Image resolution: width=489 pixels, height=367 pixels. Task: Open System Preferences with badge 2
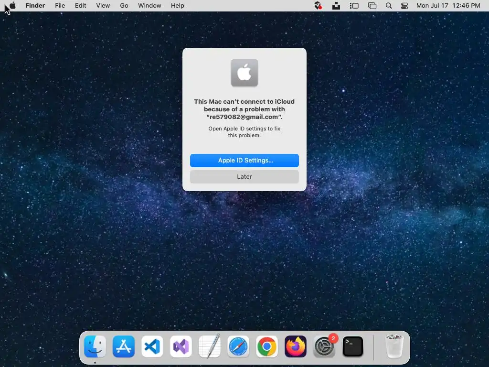click(x=324, y=346)
